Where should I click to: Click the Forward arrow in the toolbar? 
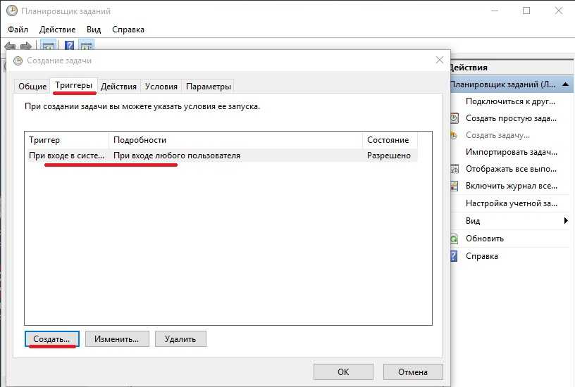25,46
